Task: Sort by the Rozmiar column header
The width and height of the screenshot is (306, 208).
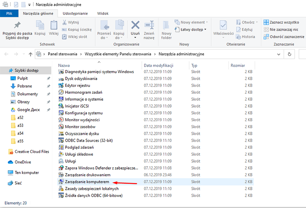Action: pos(238,65)
